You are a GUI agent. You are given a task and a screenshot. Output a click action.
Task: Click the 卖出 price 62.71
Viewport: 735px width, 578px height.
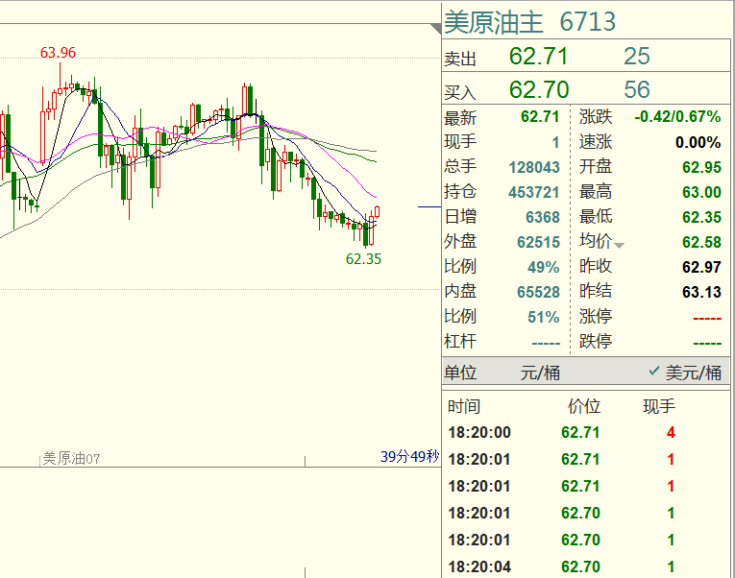pos(538,58)
